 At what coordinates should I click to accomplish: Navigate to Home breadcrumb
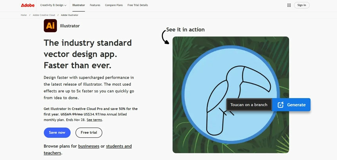click(x=24, y=15)
